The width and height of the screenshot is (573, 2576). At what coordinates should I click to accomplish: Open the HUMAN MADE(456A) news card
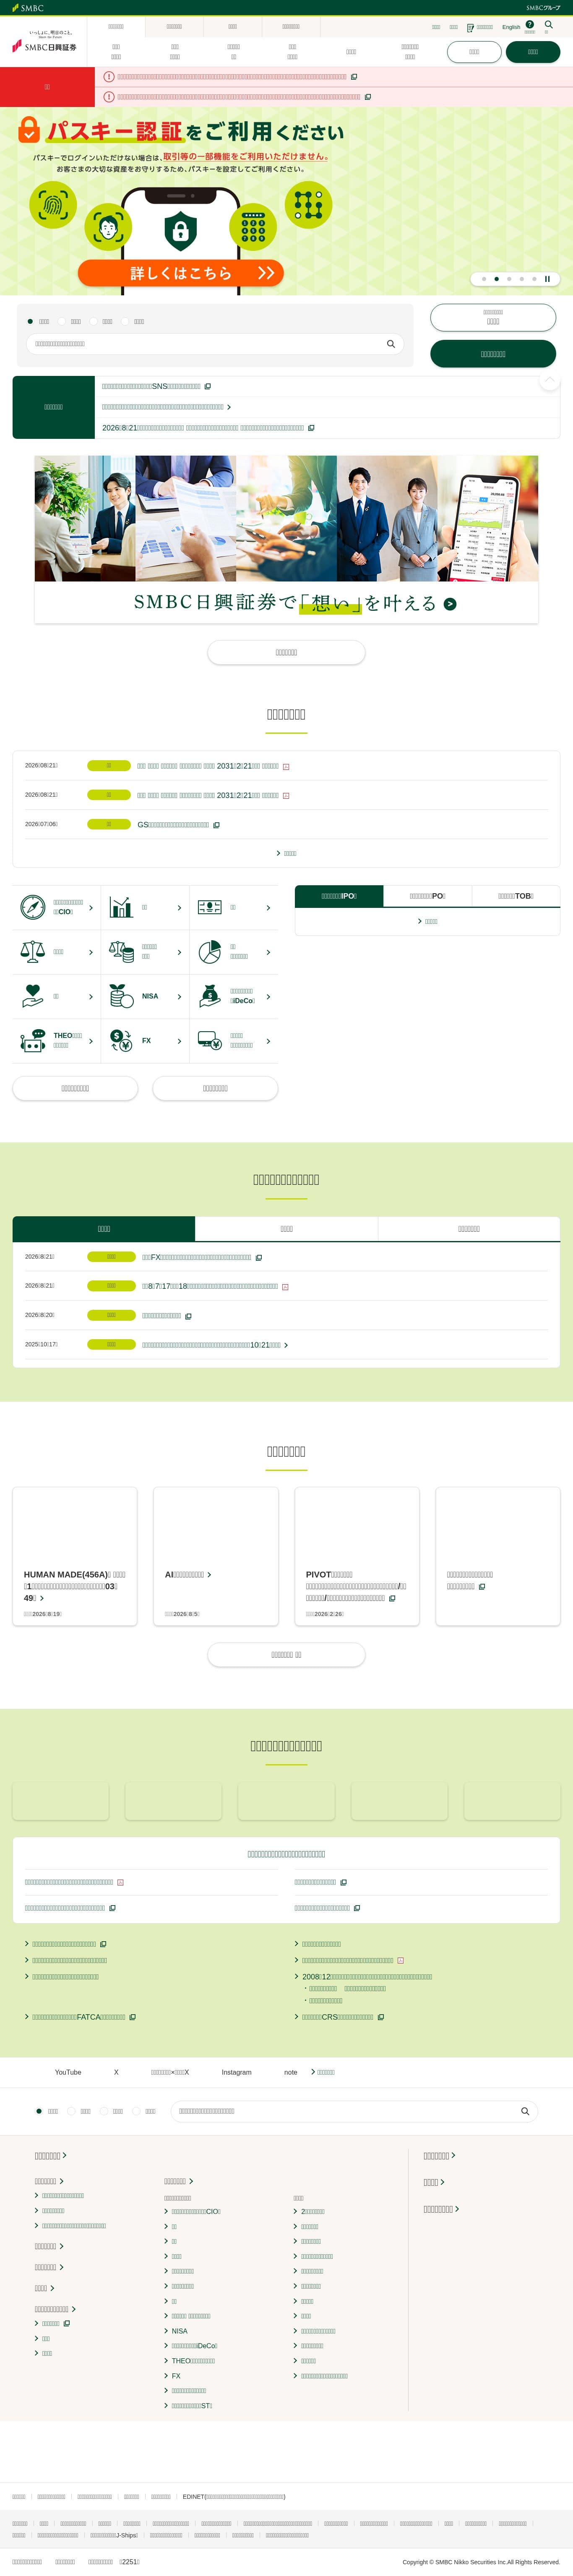tap(75, 1557)
